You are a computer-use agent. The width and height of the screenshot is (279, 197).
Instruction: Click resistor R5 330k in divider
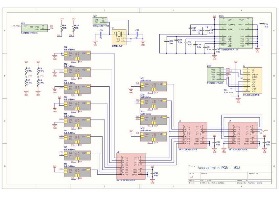point(26,70)
